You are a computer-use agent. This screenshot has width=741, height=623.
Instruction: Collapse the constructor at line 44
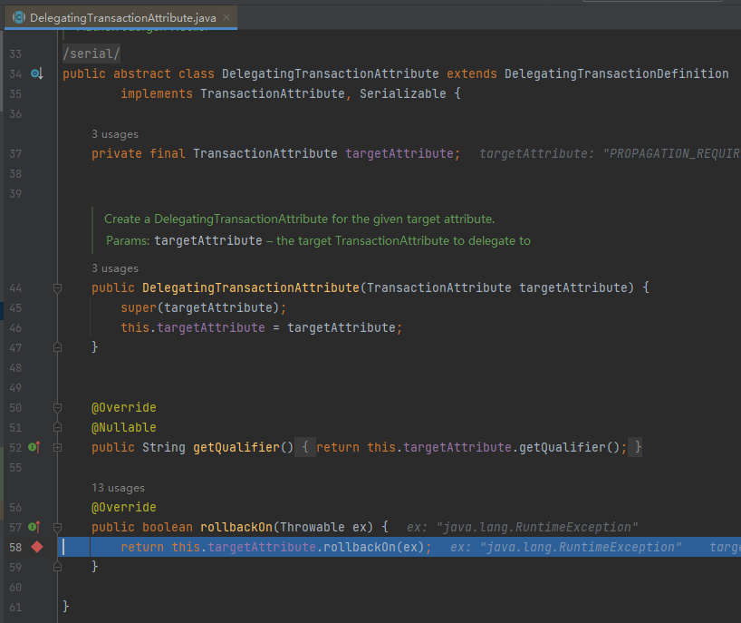click(57, 287)
